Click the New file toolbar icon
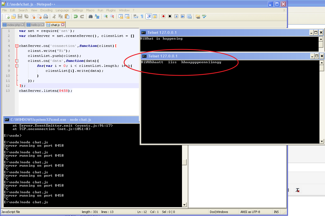 point(8,17)
